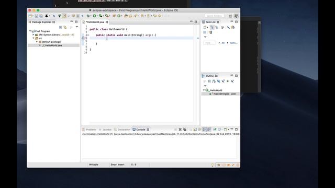Viewport: 335px width, 188px height.
Task: Click the Open Task toolbar icon
Action: pyautogui.click(x=130, y=16)
